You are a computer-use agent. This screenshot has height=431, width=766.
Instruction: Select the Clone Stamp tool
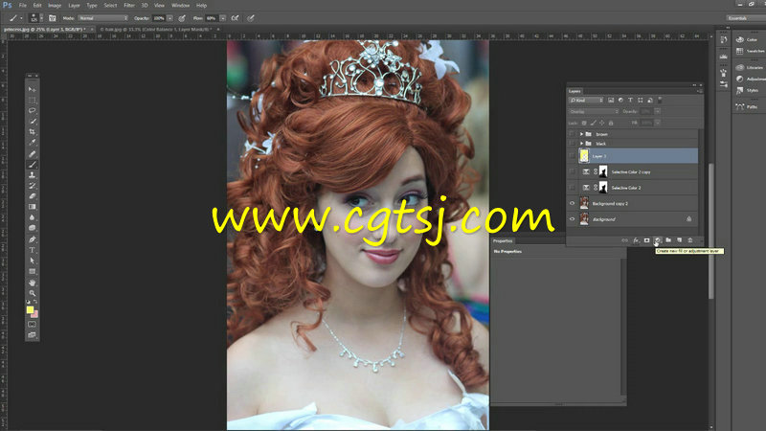[x=32, y=175]
